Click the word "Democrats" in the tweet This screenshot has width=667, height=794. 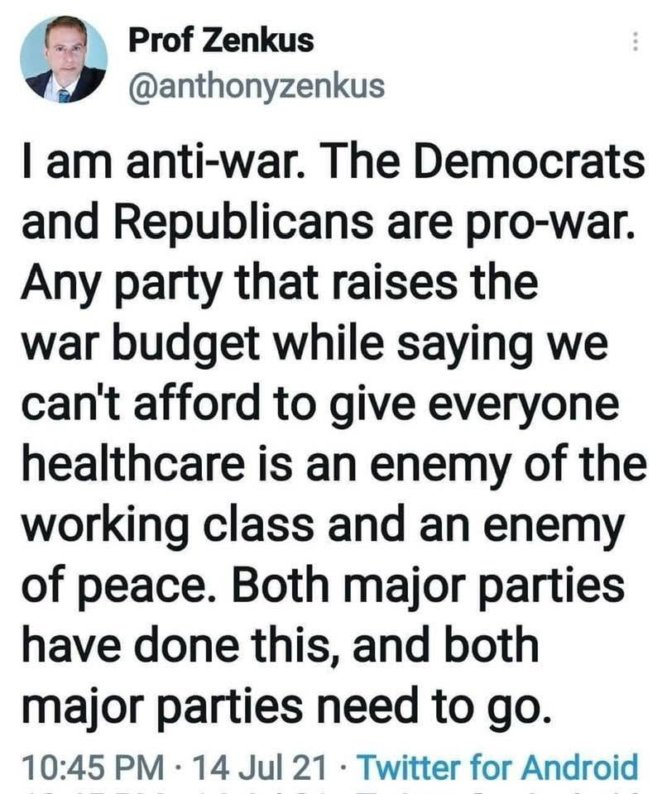[530, 162]
